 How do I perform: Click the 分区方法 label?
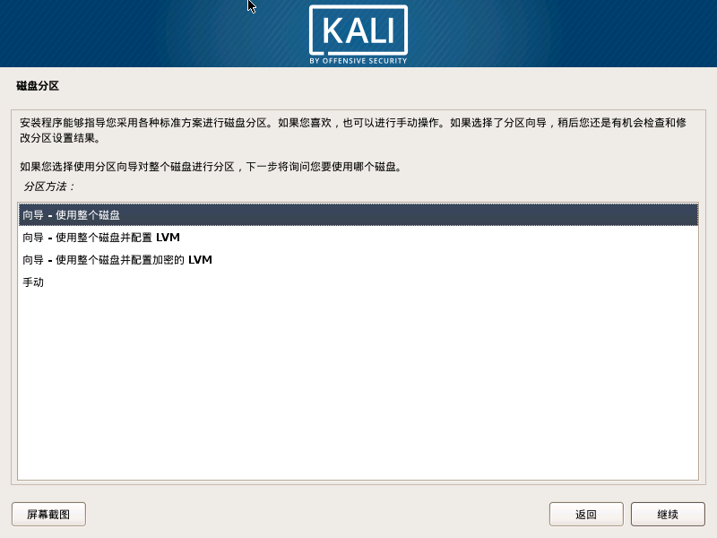(49, 187)
